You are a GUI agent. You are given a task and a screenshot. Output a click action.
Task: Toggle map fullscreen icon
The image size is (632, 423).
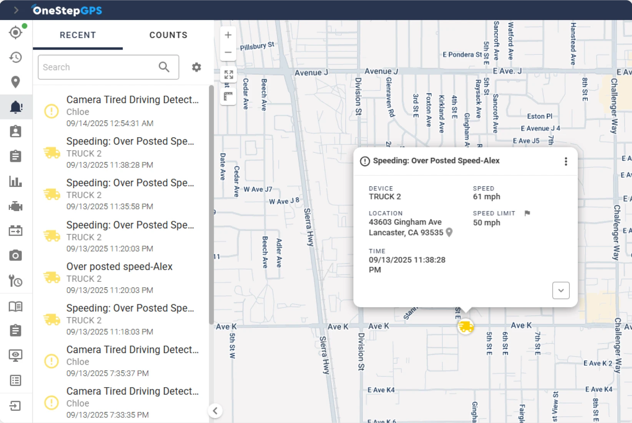[228, 75]
